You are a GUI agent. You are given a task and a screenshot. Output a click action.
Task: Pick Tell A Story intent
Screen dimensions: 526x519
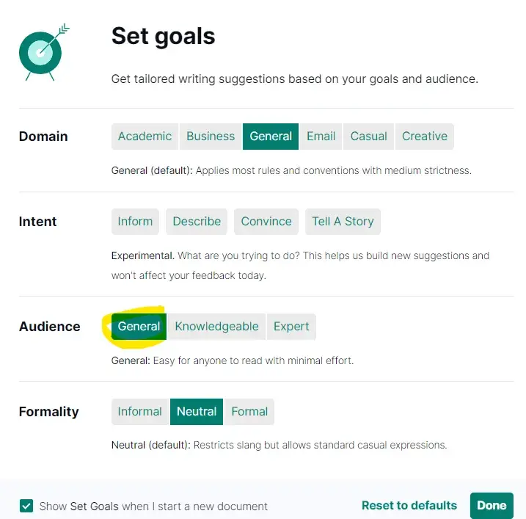coord(343,222)
